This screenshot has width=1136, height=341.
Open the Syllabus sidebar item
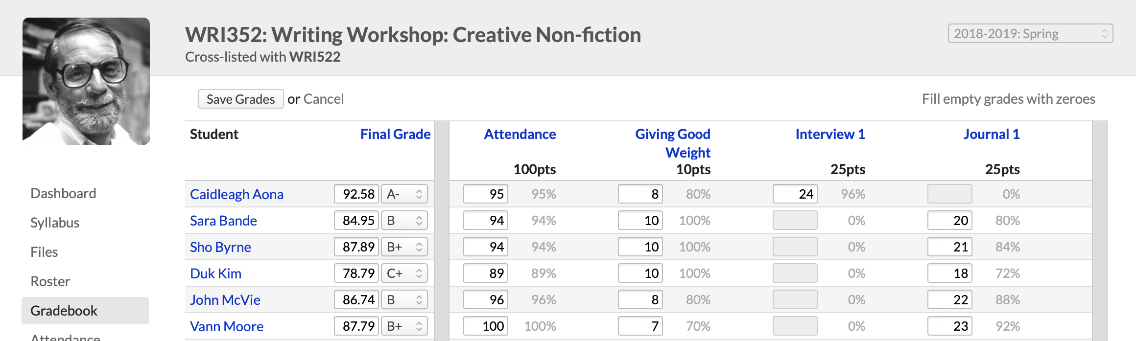click(x=55, y=223)
